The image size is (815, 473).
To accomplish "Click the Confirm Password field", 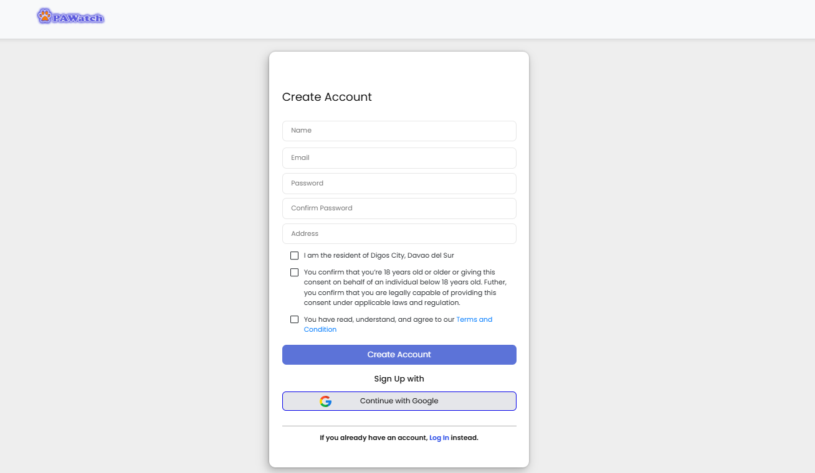I will (x=399, y=208).
